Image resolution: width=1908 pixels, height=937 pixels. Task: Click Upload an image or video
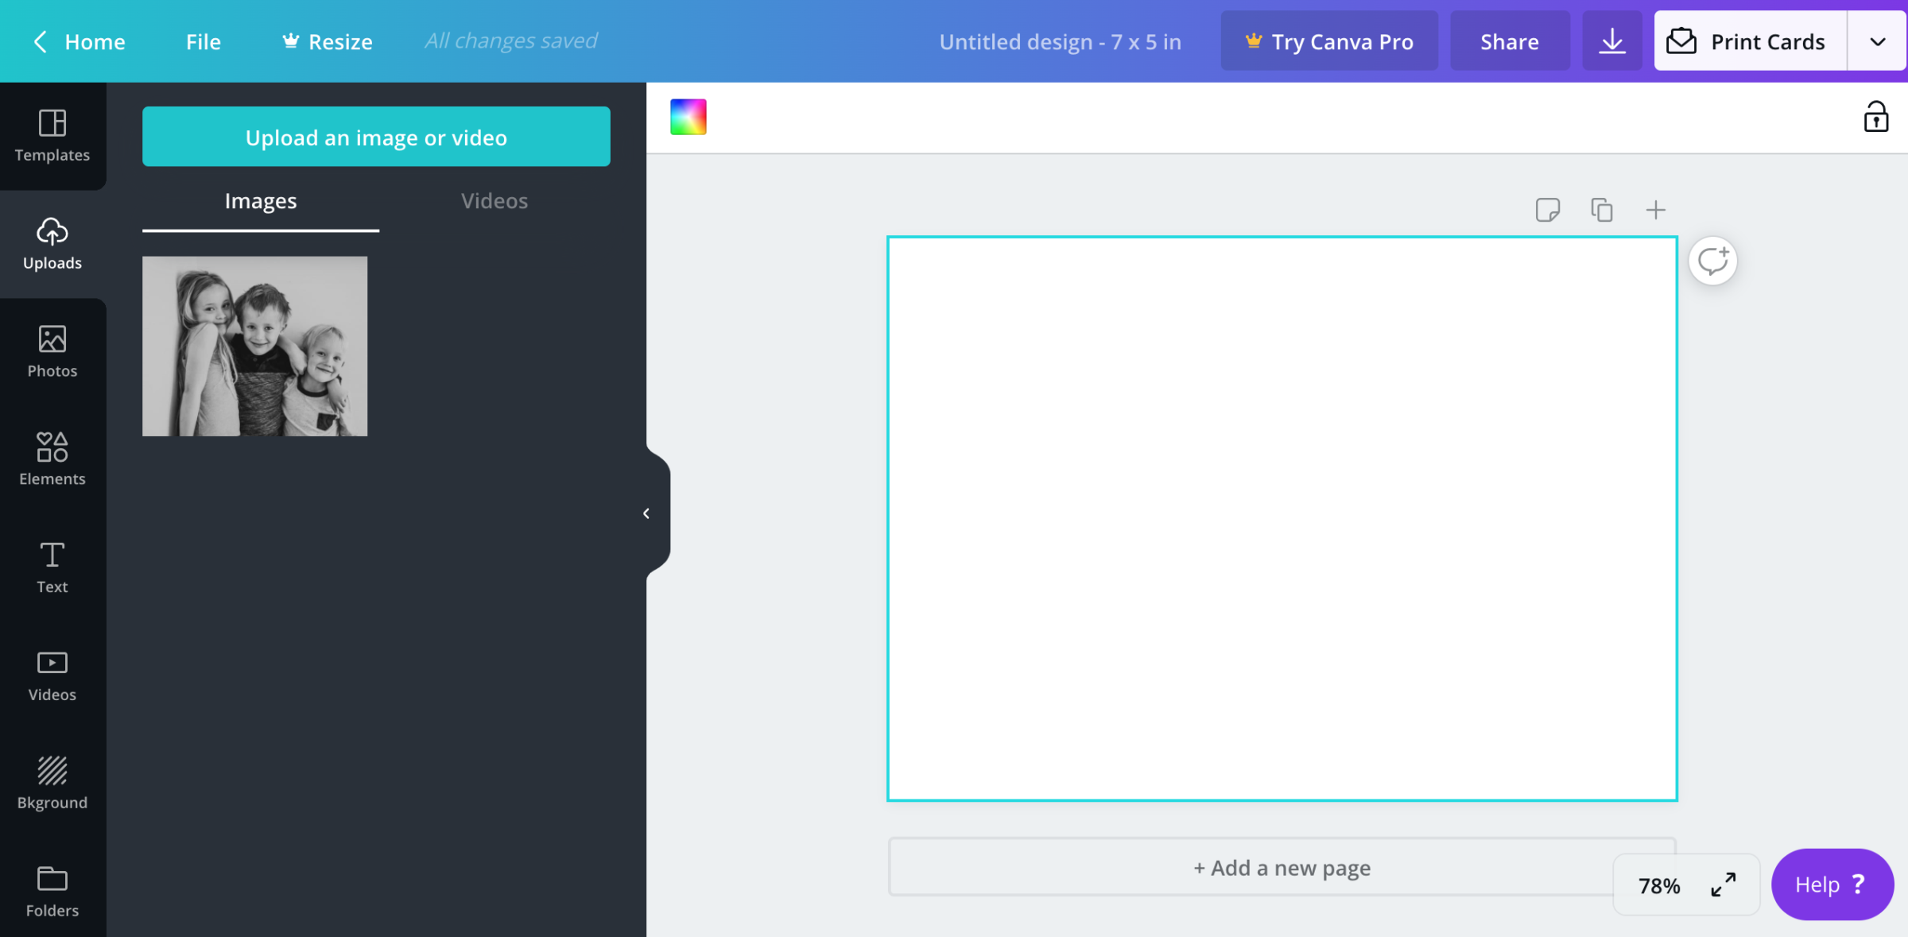click(x=376, y=137)
